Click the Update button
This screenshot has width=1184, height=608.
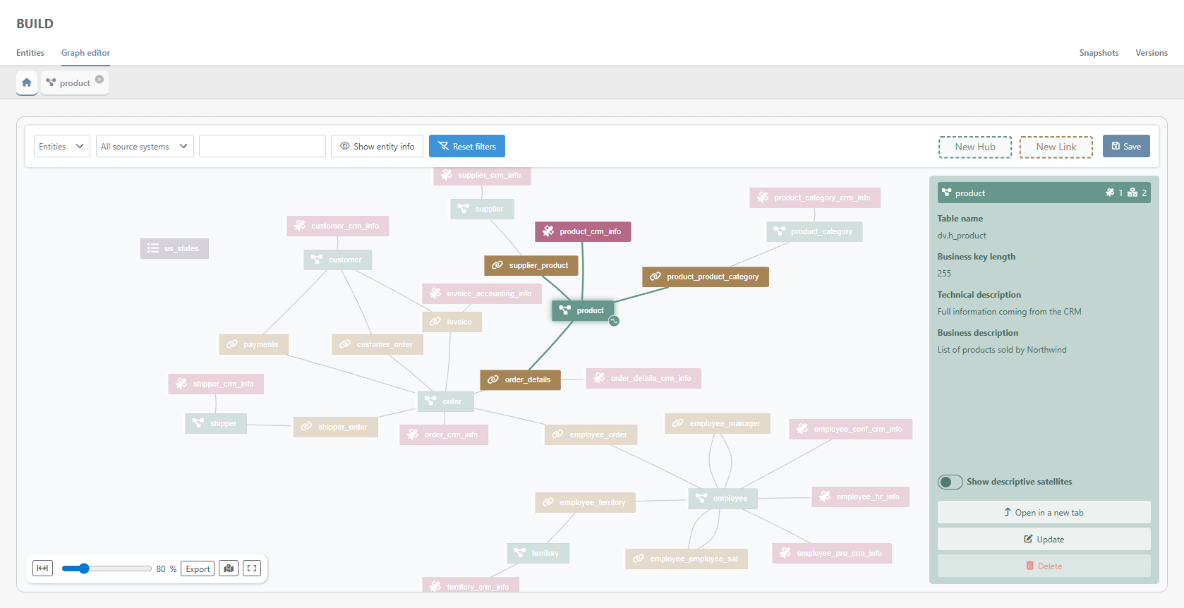(x=1044, y=539)
